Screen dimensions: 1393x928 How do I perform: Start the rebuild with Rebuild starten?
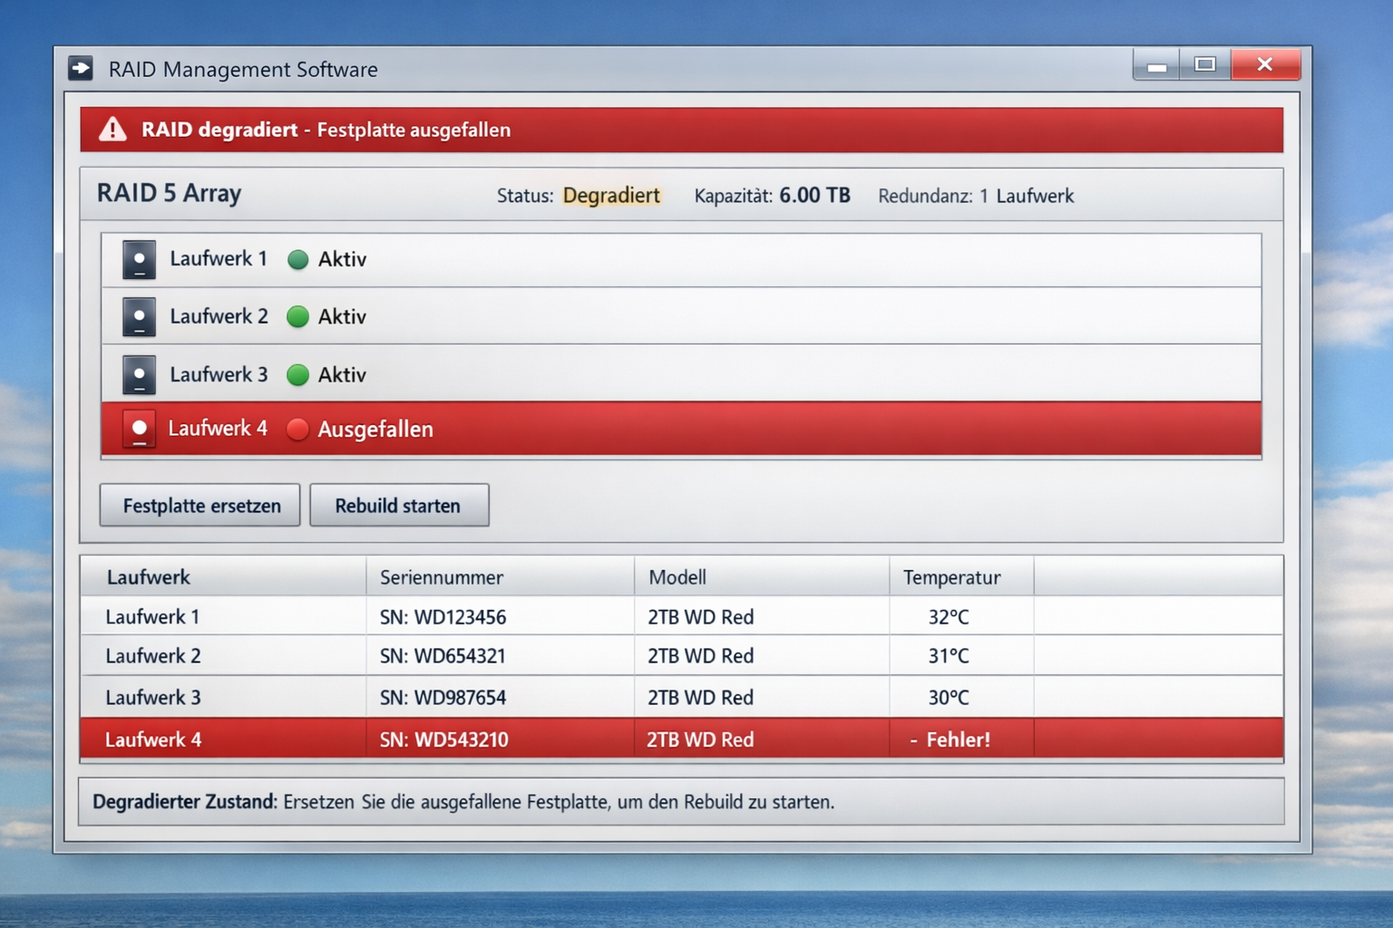point(399,505)
